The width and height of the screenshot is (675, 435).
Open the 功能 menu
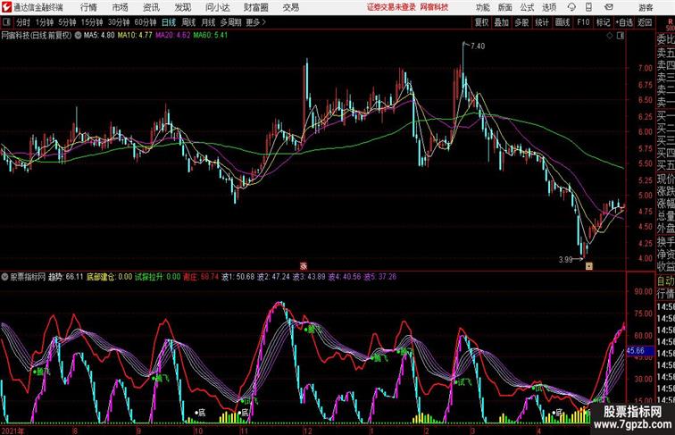(x=483, y=7)
